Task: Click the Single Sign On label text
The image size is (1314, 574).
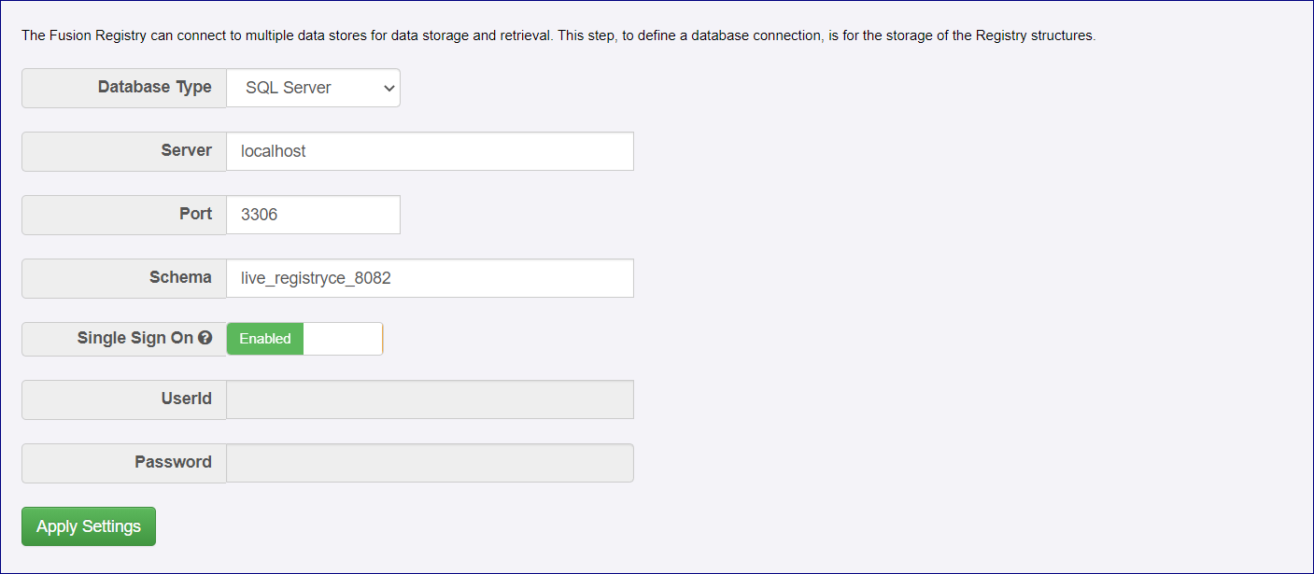Action: 134,338
